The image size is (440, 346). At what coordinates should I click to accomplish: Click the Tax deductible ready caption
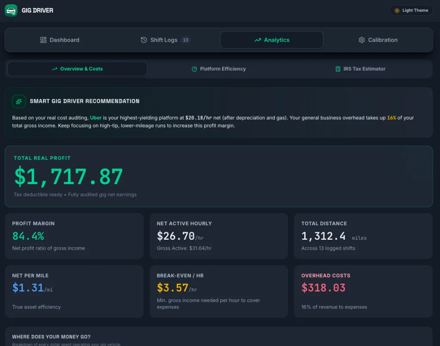[75, 195]
